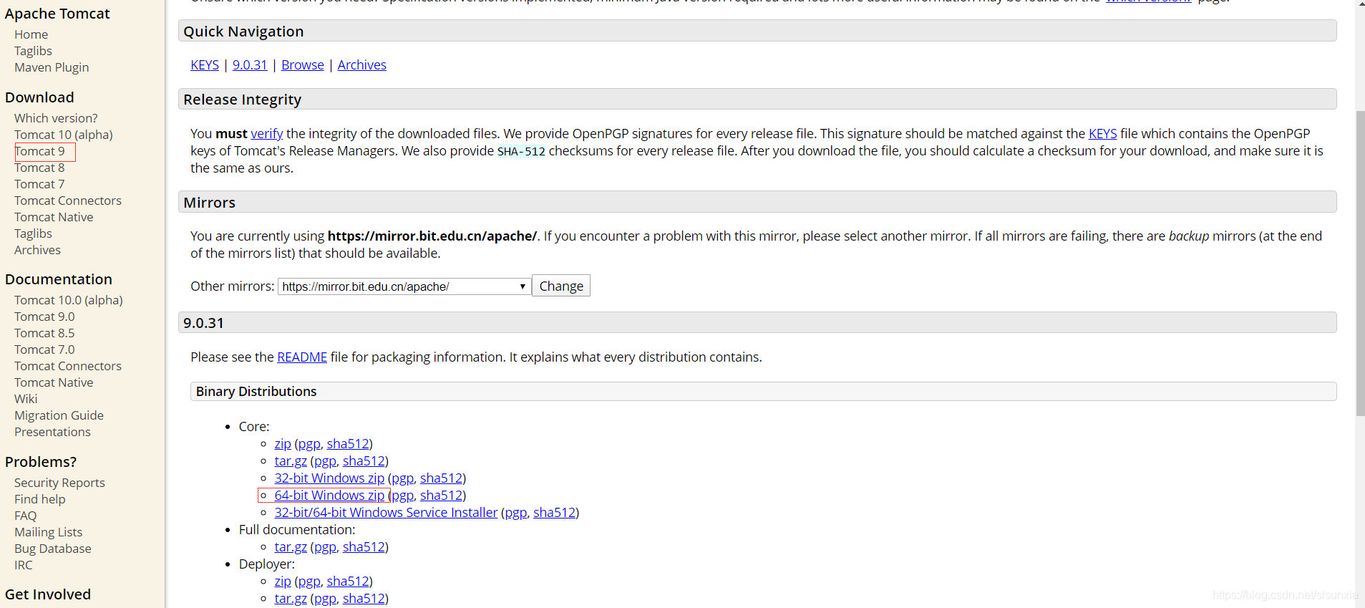Viewport: 1365px width, 608px height.
Task: Go to Tomcat 10 (alpha) download
Action: [x=63, y=135]
